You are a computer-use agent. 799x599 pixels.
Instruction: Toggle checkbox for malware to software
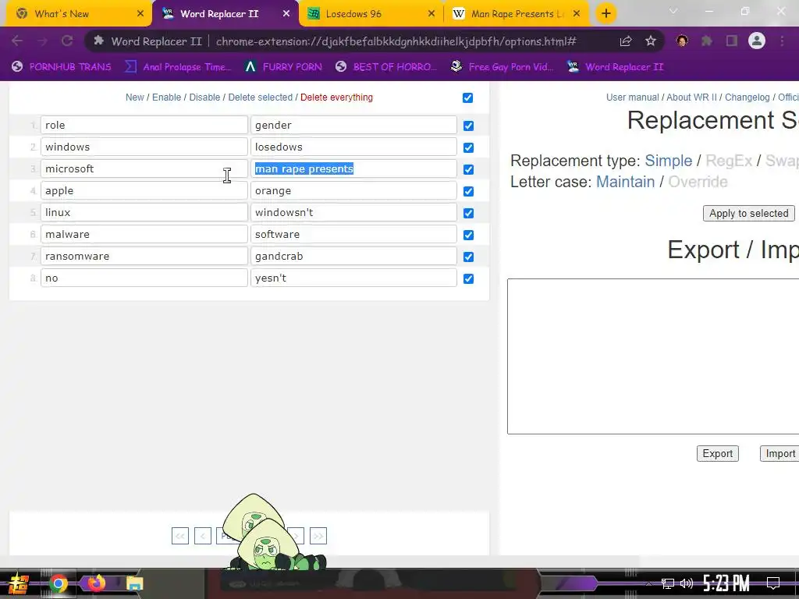468,236
